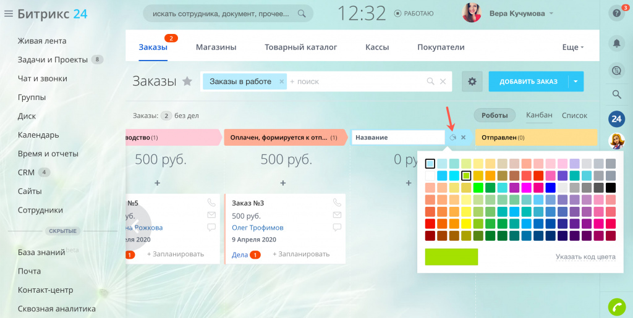The width and height of the screenshot is (633, 318).
Task: Switch to Магазины tab
Action: [216, 47]
